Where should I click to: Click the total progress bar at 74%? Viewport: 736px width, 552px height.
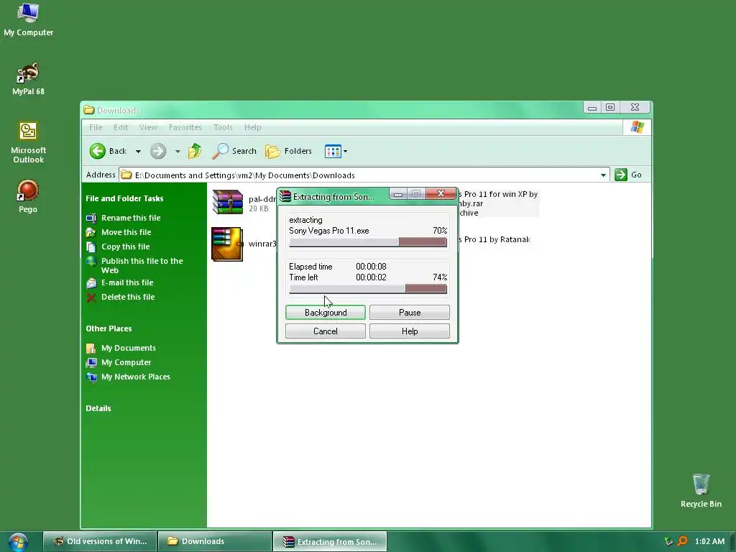click(x=368, y=289)
